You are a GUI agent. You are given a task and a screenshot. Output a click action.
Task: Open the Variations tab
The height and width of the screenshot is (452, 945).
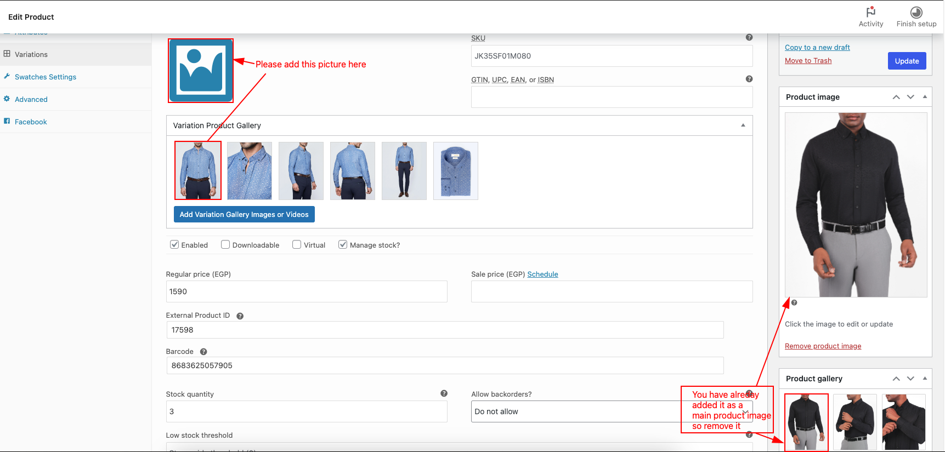point(76,54)
